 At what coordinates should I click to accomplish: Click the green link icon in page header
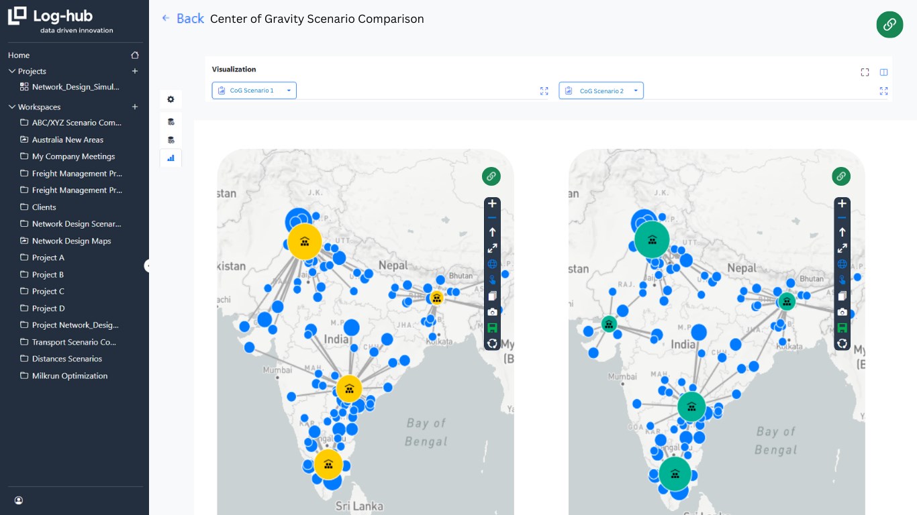889,25
